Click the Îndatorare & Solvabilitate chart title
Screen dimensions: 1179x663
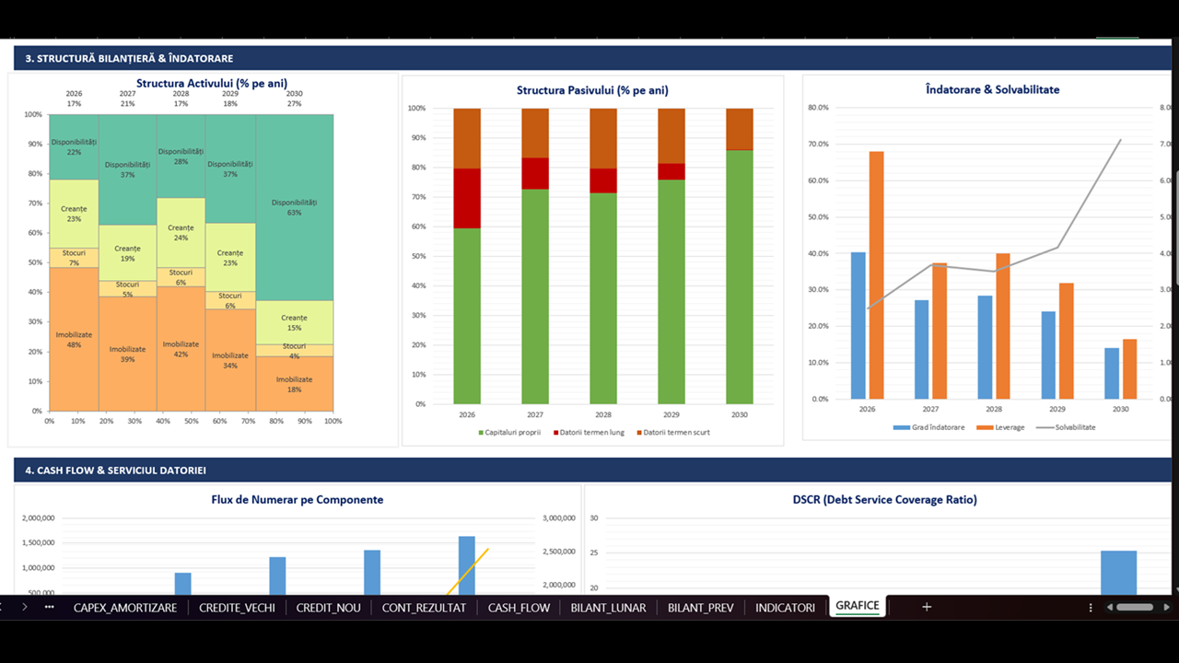(992, 89)
